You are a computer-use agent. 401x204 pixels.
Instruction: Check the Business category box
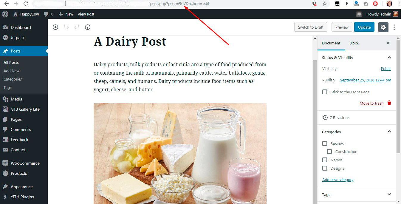tap(325, 143)
